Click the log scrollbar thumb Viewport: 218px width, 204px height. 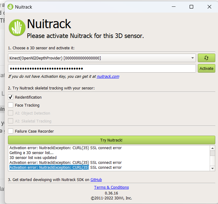tap(212, 153)
